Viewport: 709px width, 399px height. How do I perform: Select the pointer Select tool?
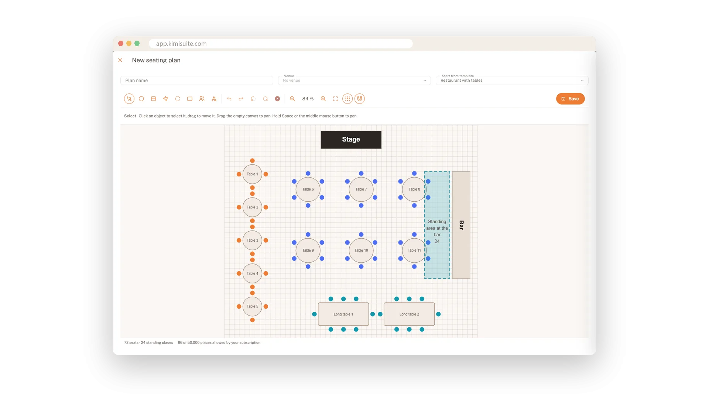[129, 99]
